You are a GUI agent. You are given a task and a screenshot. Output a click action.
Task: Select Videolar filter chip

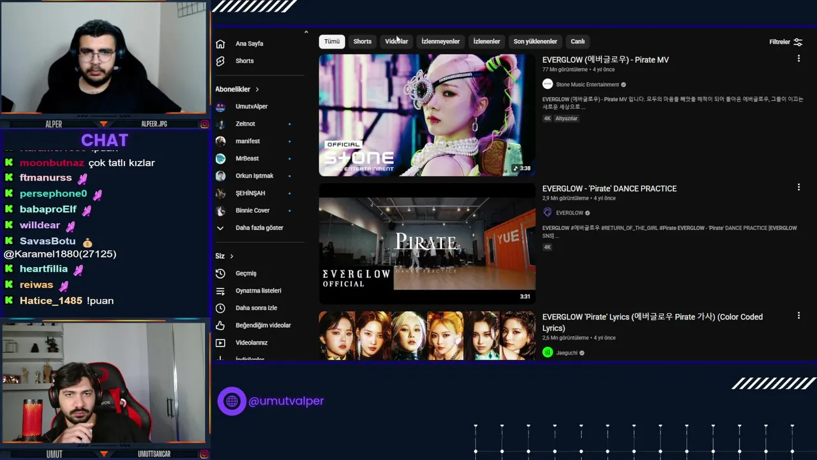pyautogui.click(x=396, y=42)
